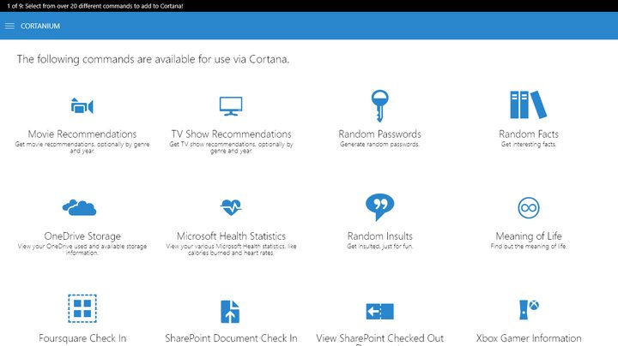This screenshot has width=618, height=346.
Task: Click the Xbox Gamer Information console icon
Action: coord(529,309)
